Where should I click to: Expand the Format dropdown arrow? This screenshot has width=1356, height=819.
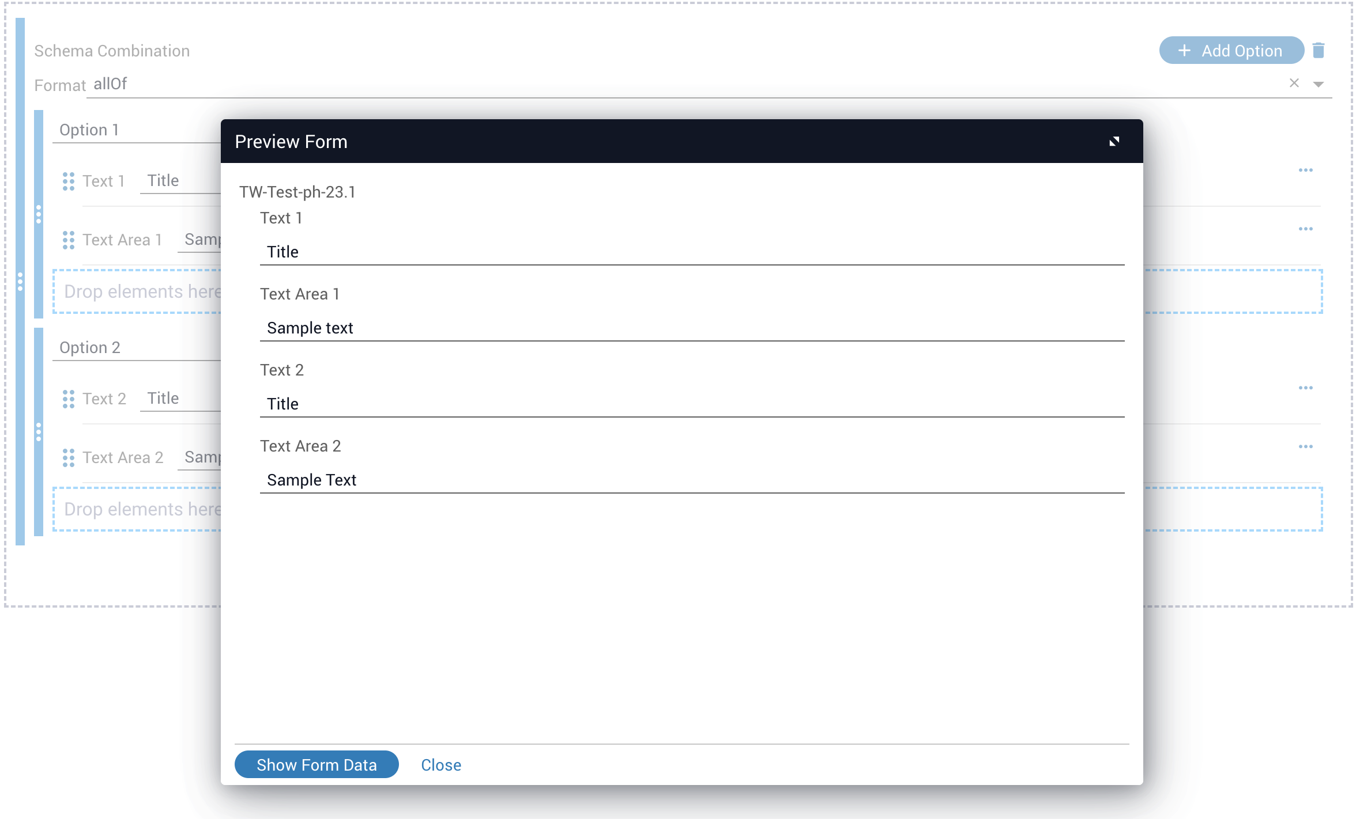tap(1318, 85)
